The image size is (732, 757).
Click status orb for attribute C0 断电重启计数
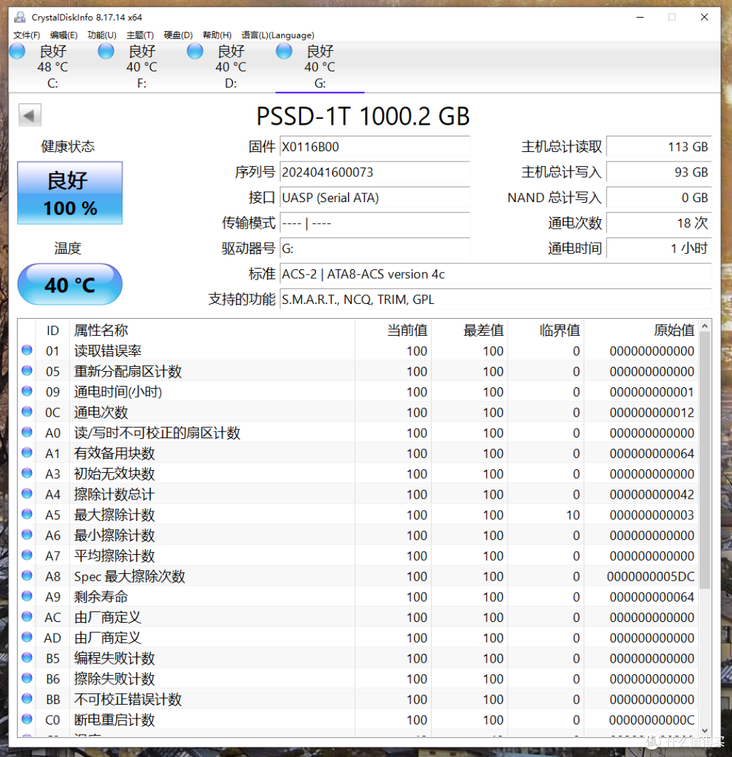(x=27, y=719)
